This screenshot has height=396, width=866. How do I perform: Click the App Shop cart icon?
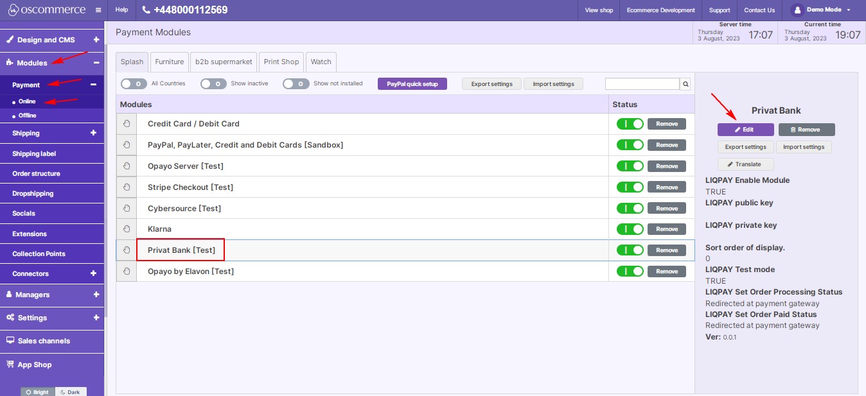click(10, 364)
